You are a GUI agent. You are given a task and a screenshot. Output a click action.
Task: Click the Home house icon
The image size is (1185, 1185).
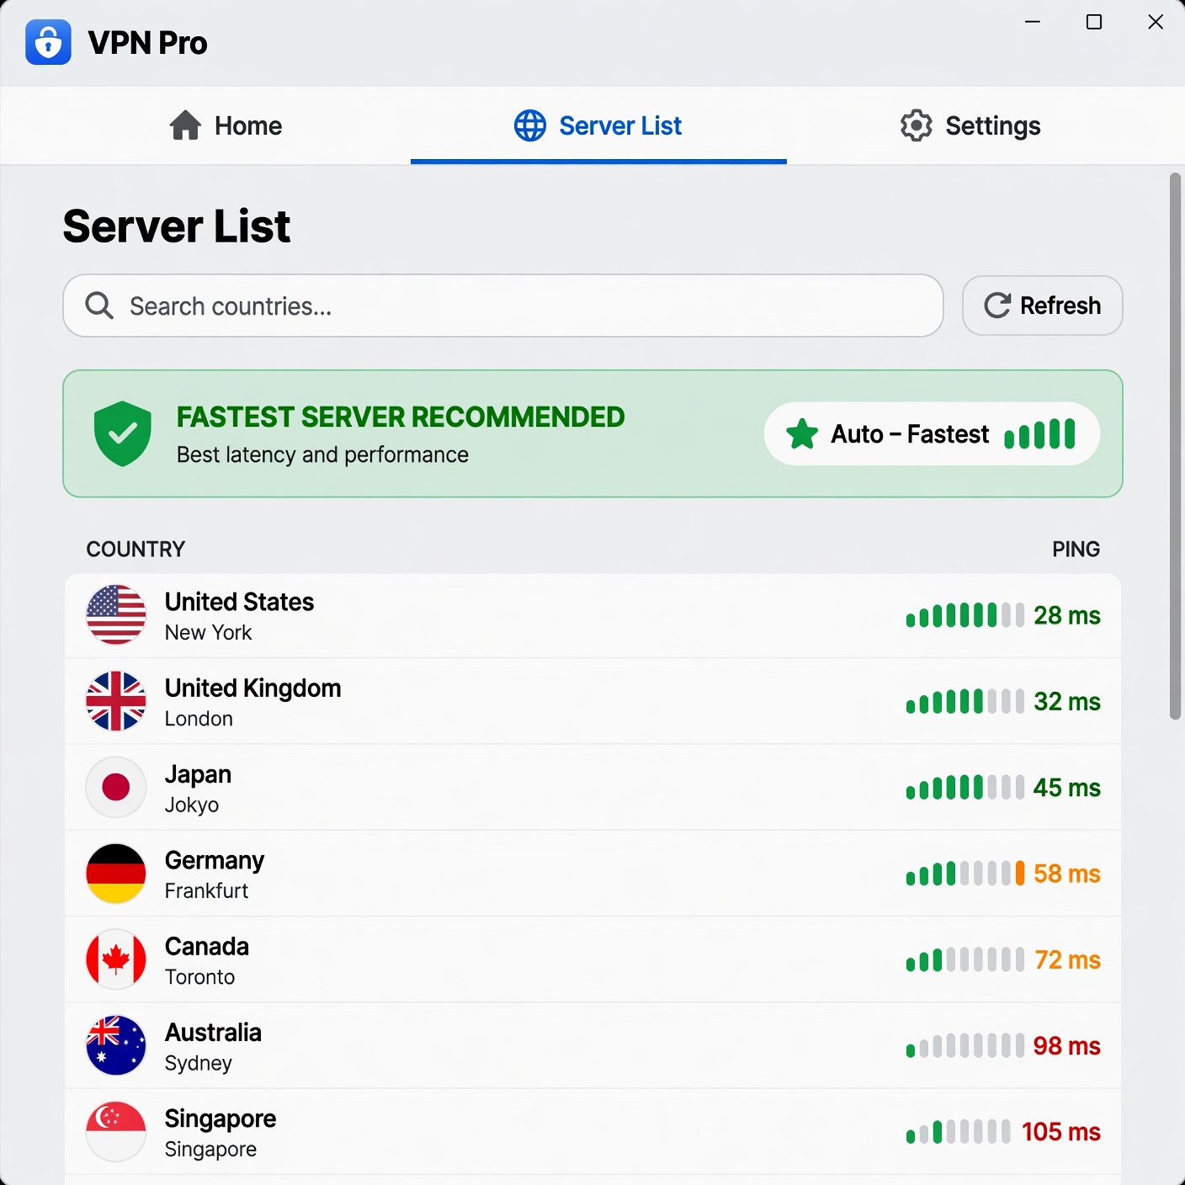(185, 125)
